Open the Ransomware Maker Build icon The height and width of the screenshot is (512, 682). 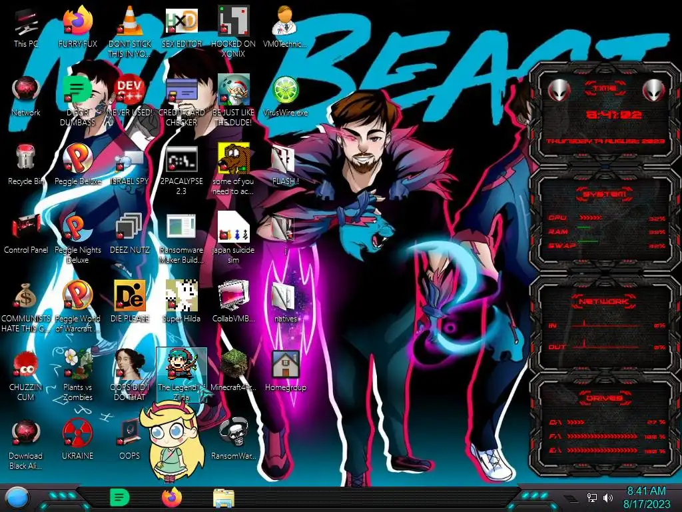coord(181,227)
